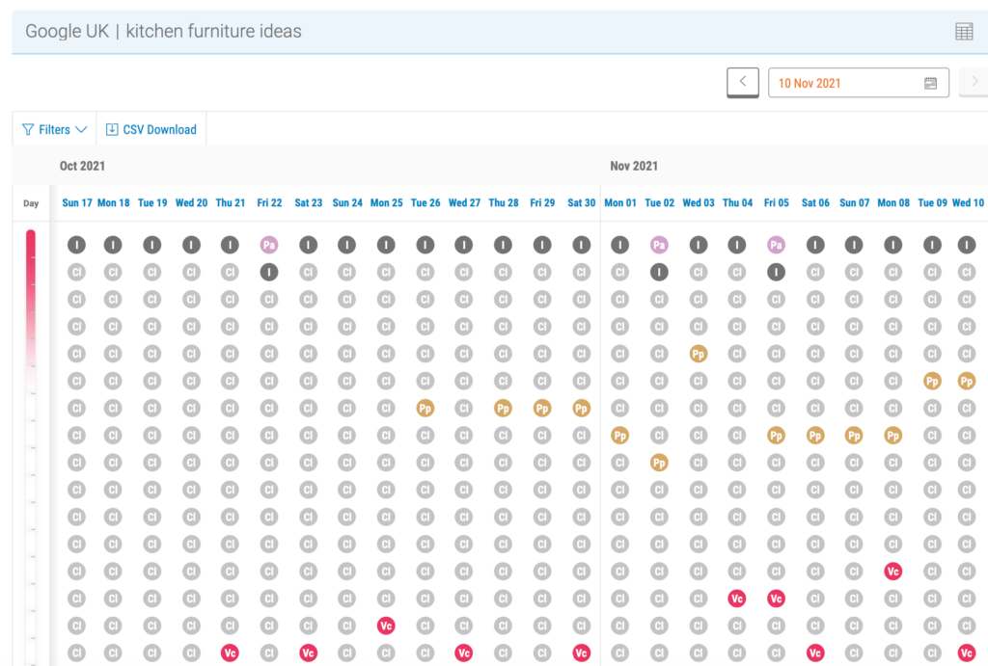The image size is (988, 666).
Task: Select the Pa icon under Fri 05
Action: point(776,245)
